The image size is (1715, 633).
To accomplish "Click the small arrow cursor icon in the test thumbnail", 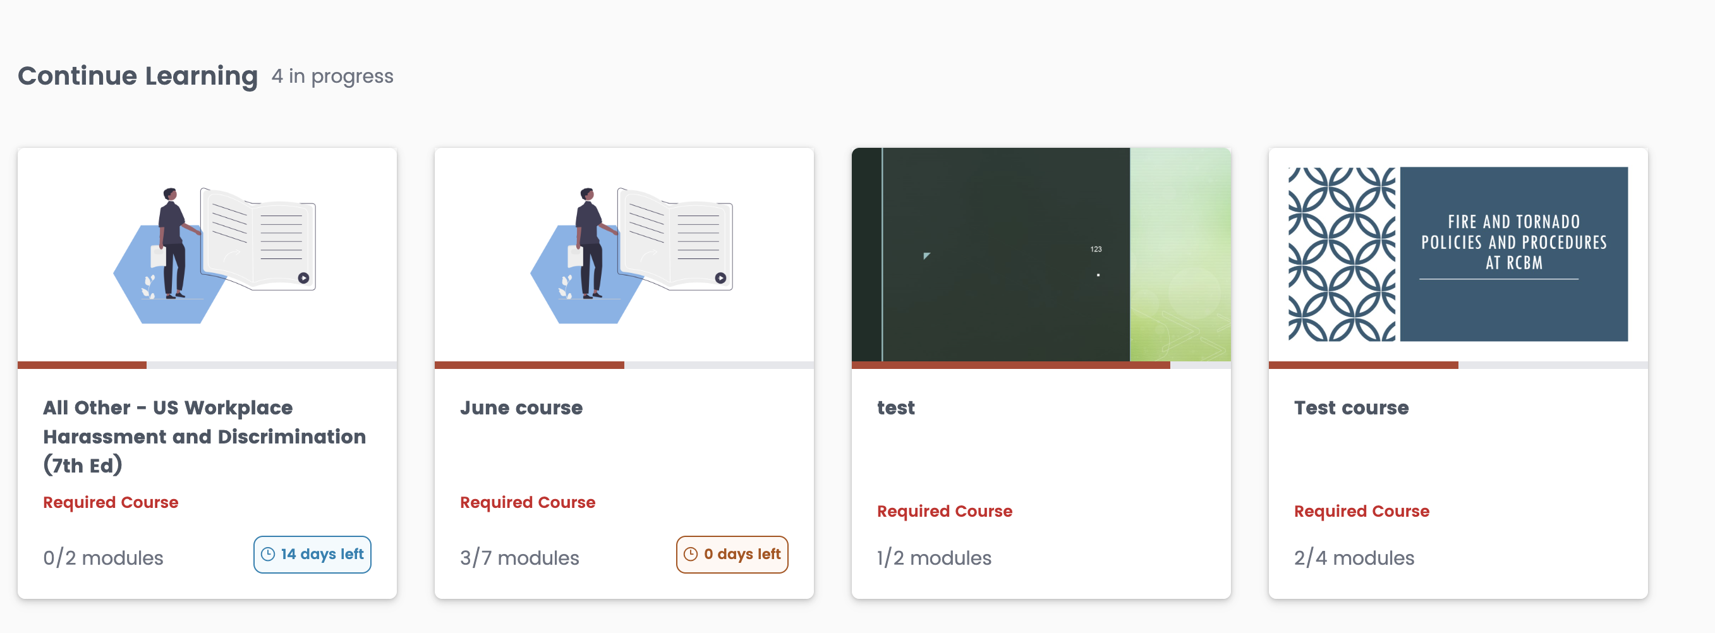I will [x=926, y=255].
